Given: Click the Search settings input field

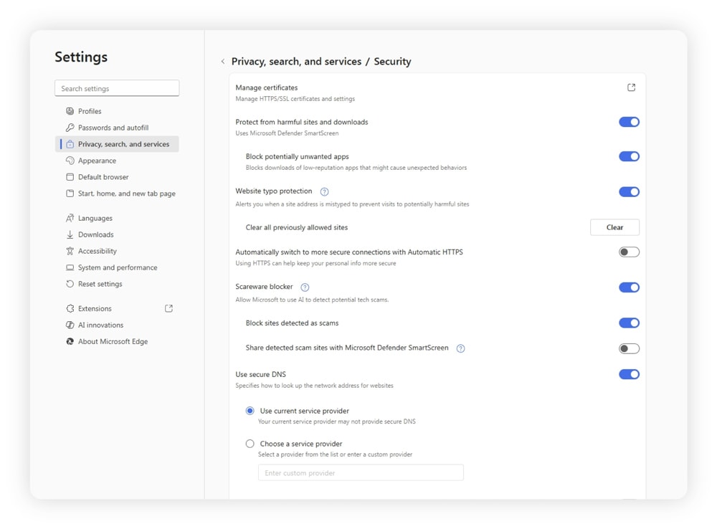Looking at the screenshot, I should point(117,87).
